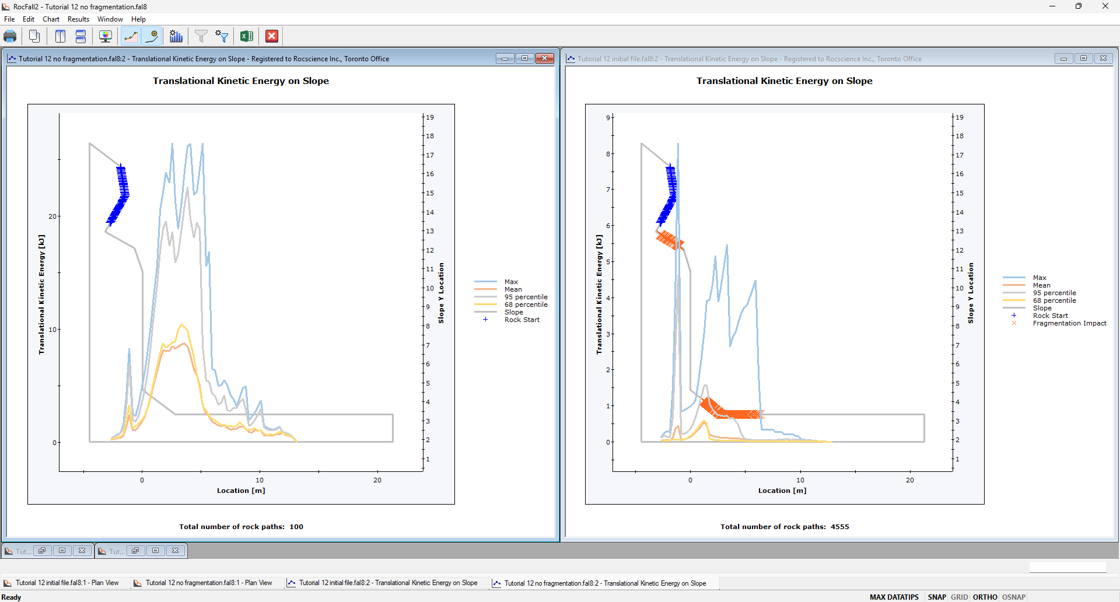The width and height of the screenshot is (1120, 602).
Task: Toggle the show slope toolbar button
Action: click(x=131, y=36)
